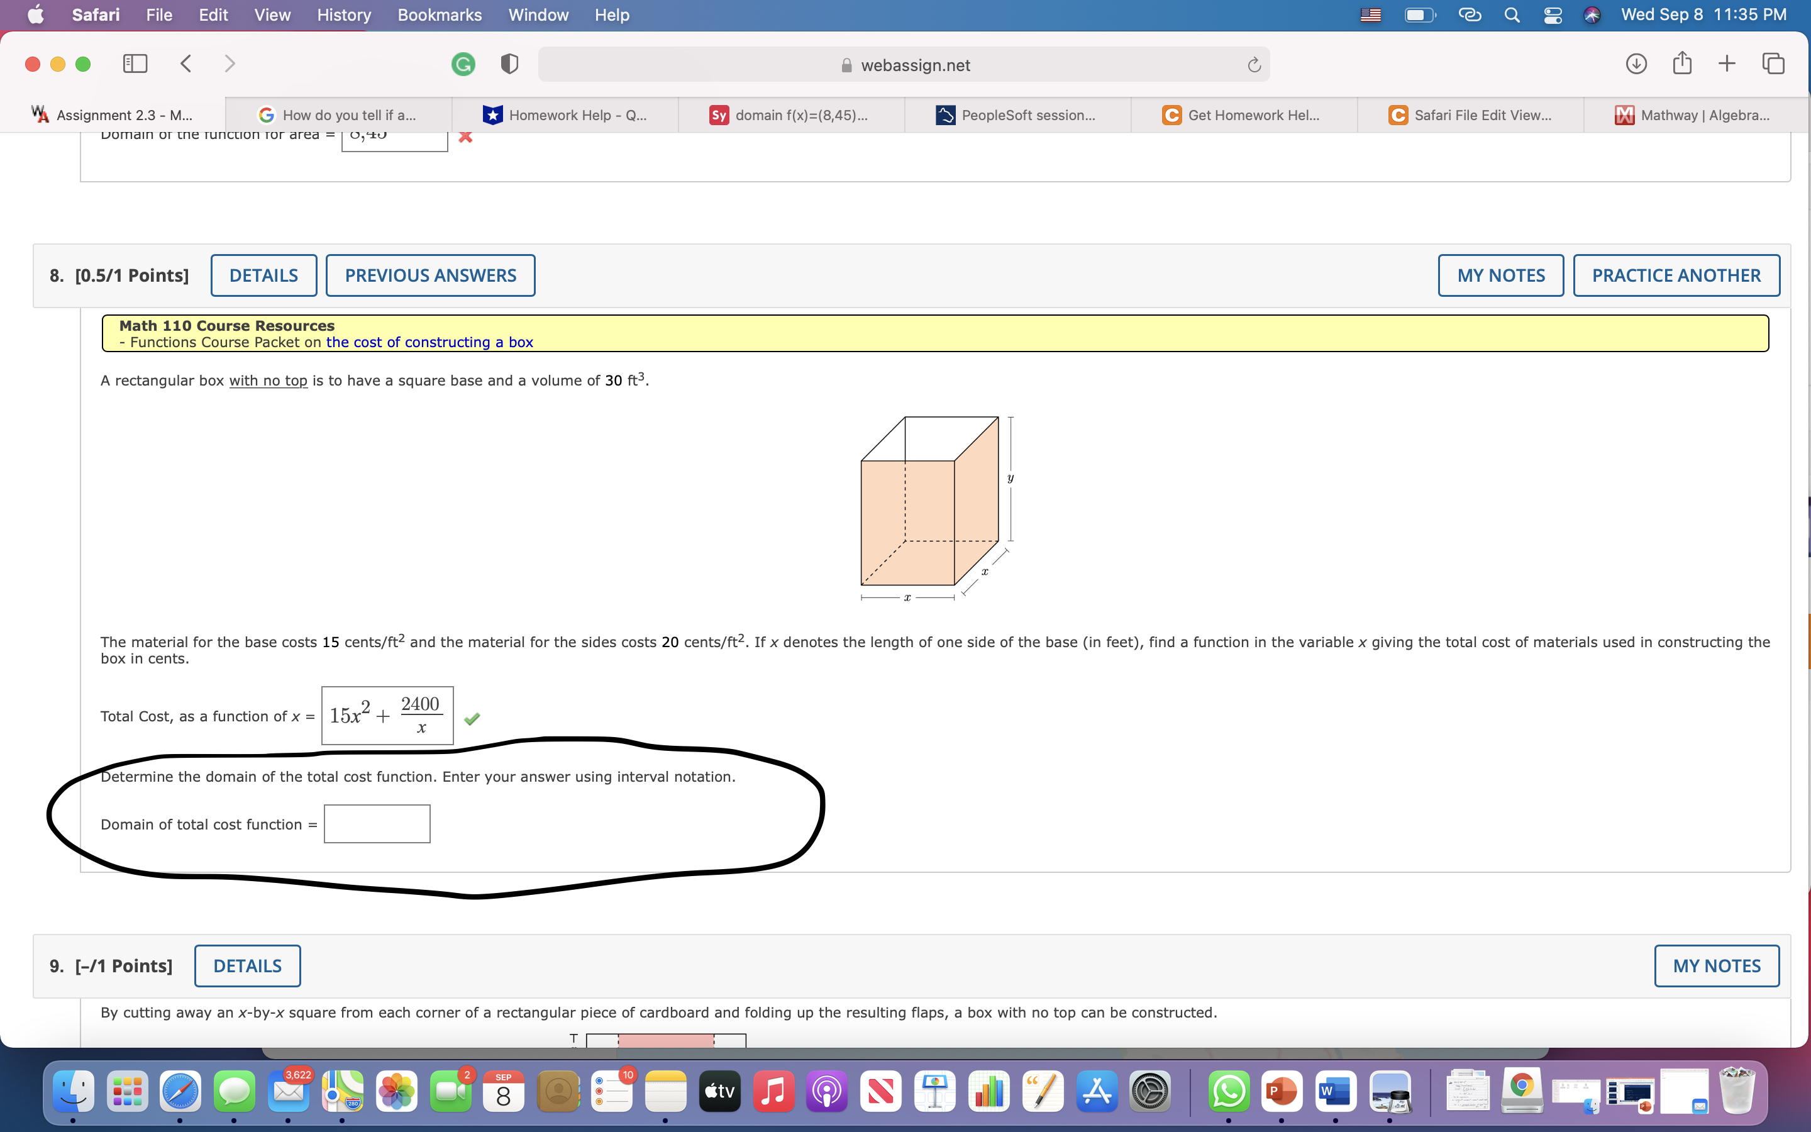Open macOS Control Center toggle icon
The height and width of the screenshot is (1132, 1811).
(x=1553, y=15)
